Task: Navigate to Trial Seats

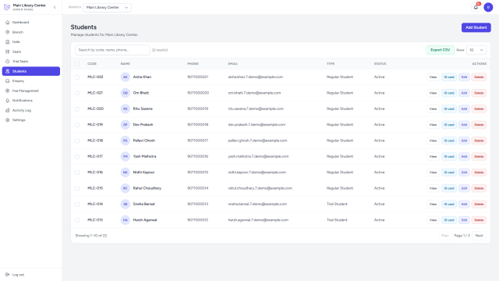Action: (31, 61)
